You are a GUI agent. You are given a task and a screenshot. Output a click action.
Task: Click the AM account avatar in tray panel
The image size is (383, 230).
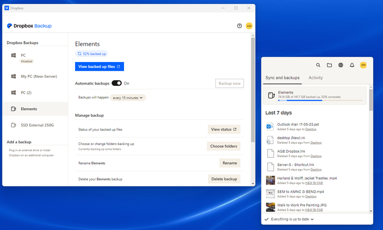coord(363,65)
